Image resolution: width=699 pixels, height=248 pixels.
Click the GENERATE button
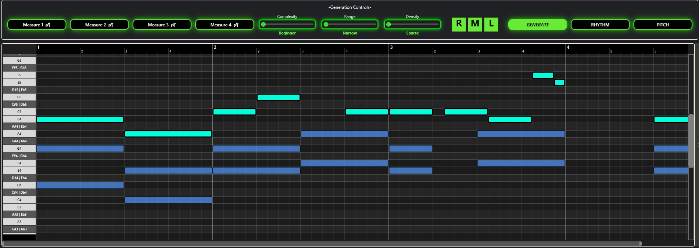pyautogui.click(x=537, y=25)
